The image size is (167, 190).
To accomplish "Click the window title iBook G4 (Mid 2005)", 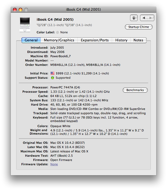I will tap(83, 9).
